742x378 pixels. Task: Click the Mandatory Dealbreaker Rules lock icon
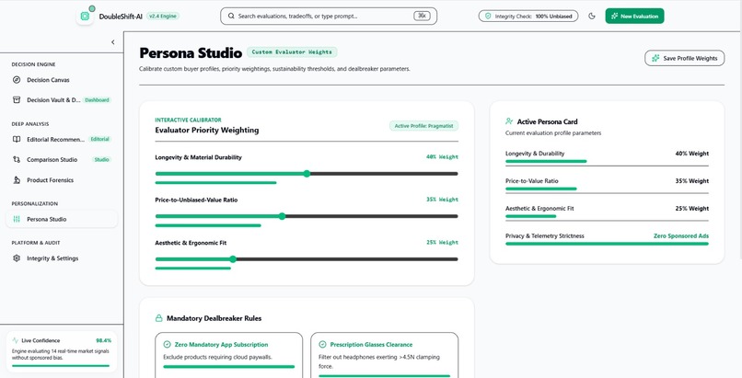click(x=159, y=318)
